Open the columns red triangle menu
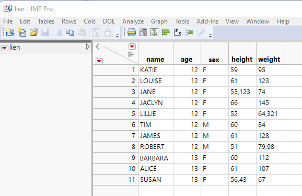The width and height of the screenshot is (302, 196). [x=132, y=47]
